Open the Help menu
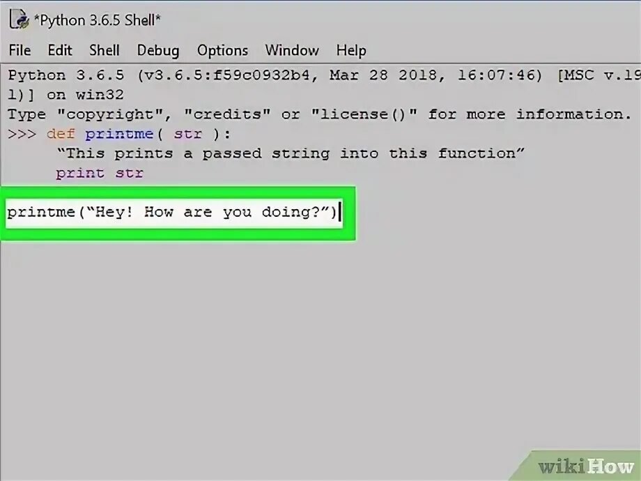Screen dimensions: 641x481 (351, 50)
